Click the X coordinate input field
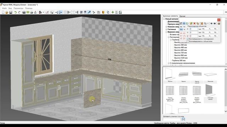The width and height of the screenshot is (227, 127). click(194, 29)
